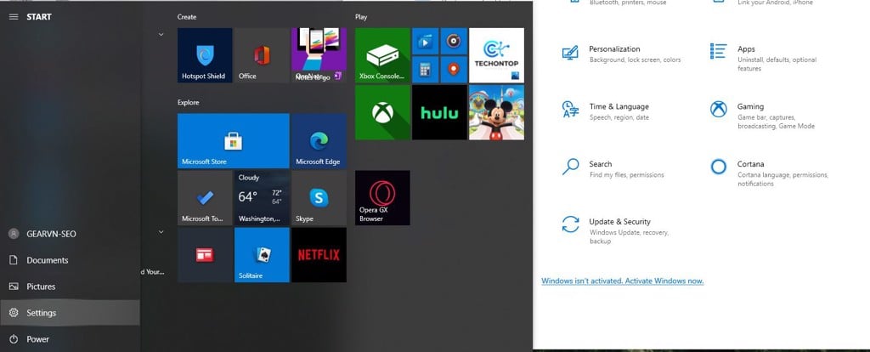Image resolution: width=870 pixels, height=352 pixels.
Task: Open the red News tile
Action: coord(205,255)
